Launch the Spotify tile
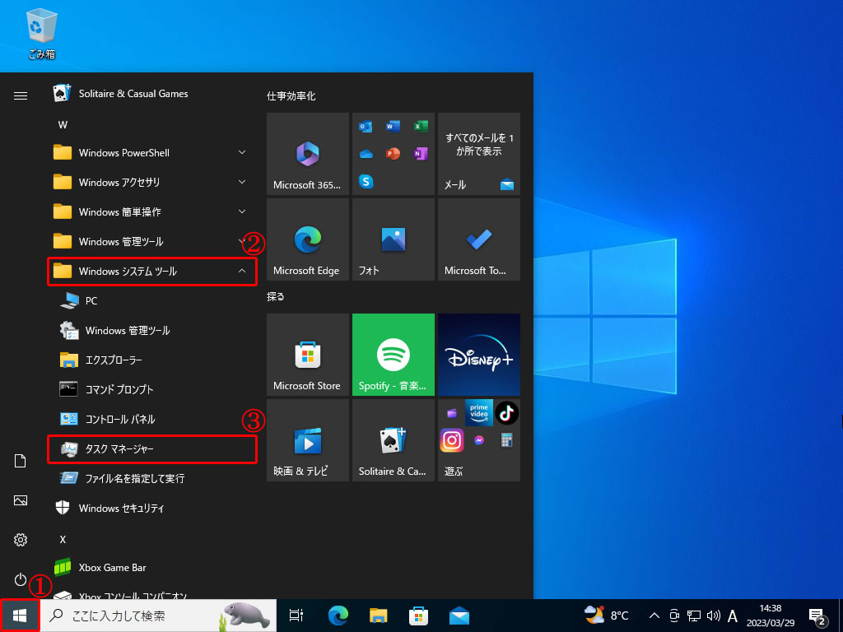Screen dimensions: 843x632 point(393,355)
